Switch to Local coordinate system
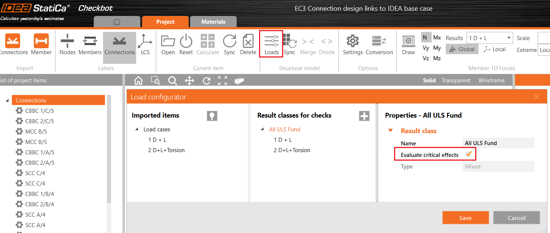This screenshot has height=233, width=550. point(494,49)
